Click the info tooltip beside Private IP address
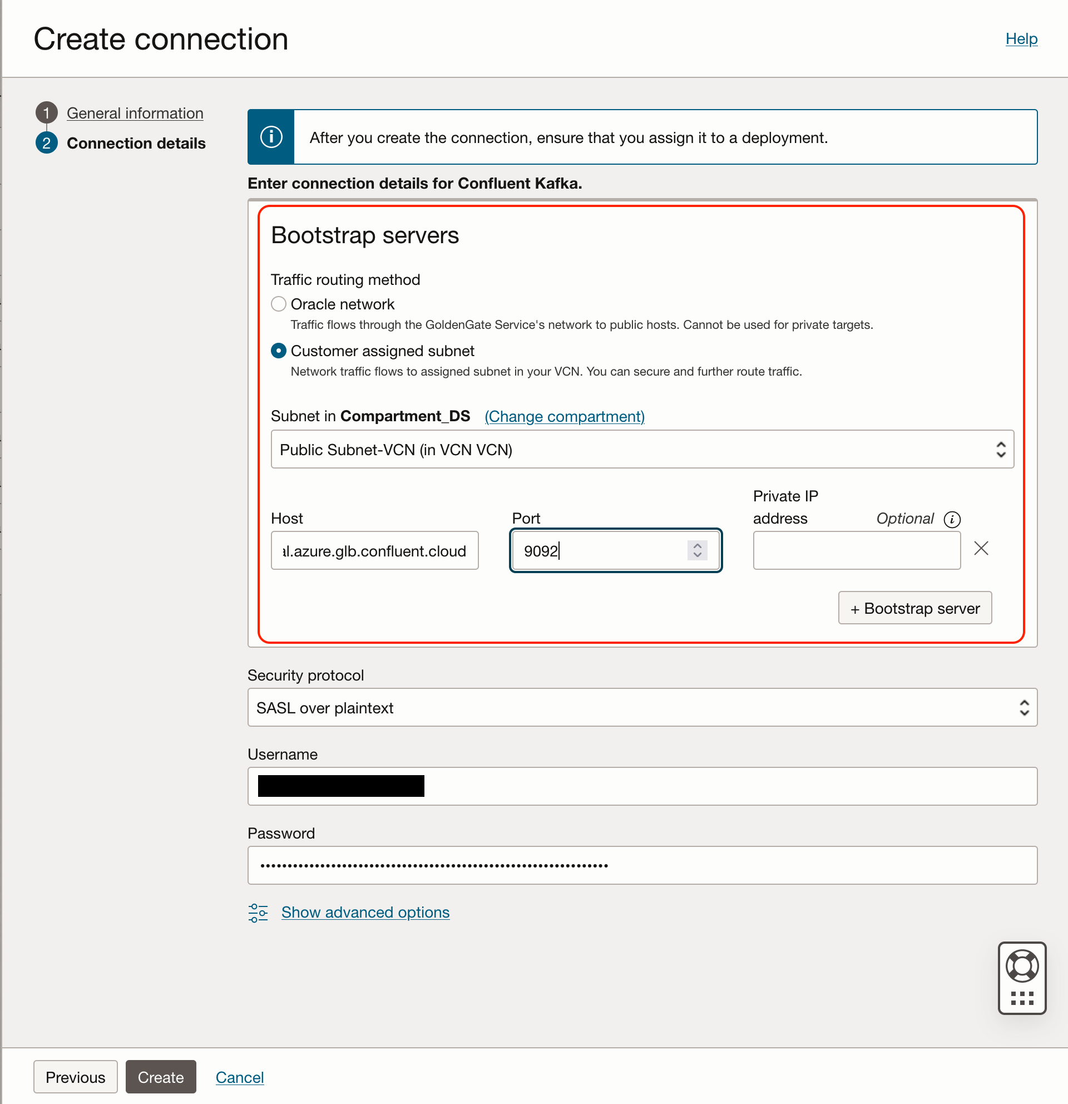 pyautogui.click(x=953, y=519)
